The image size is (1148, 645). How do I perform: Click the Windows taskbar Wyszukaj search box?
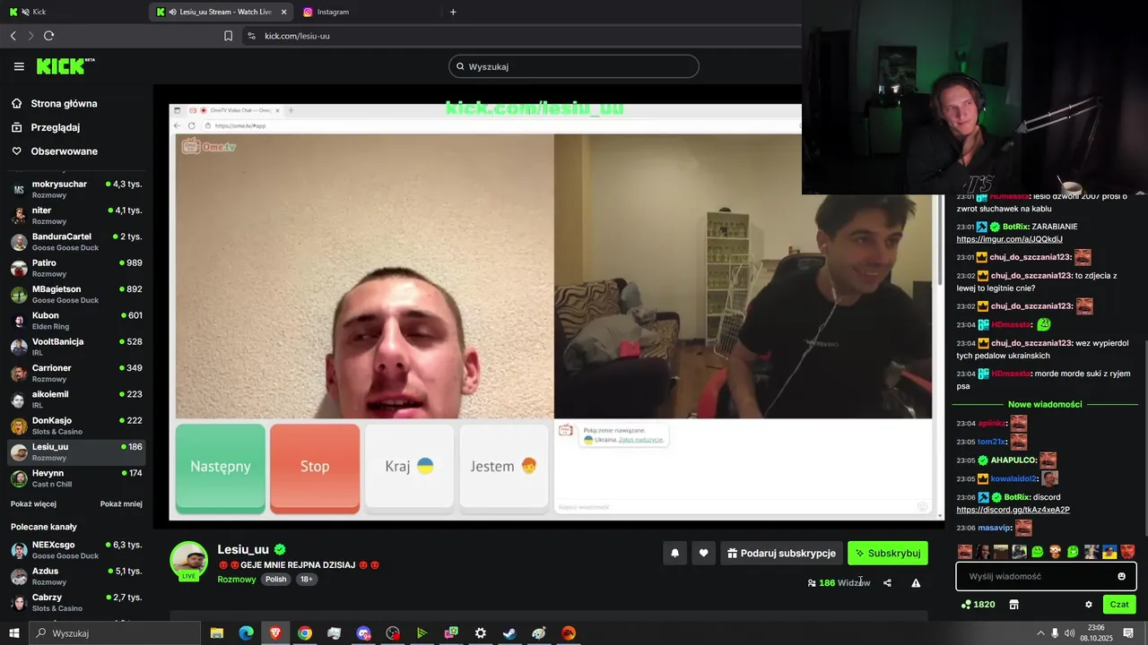tap(115, 633)
